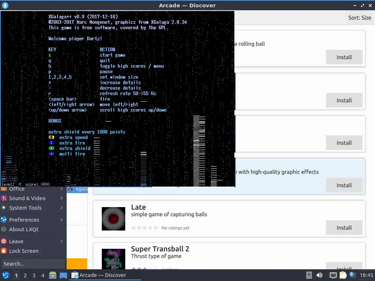This screenshot has height=281, width=375.
Task: Click the extra shield bonus icon
Action: (x=51, y=148)
